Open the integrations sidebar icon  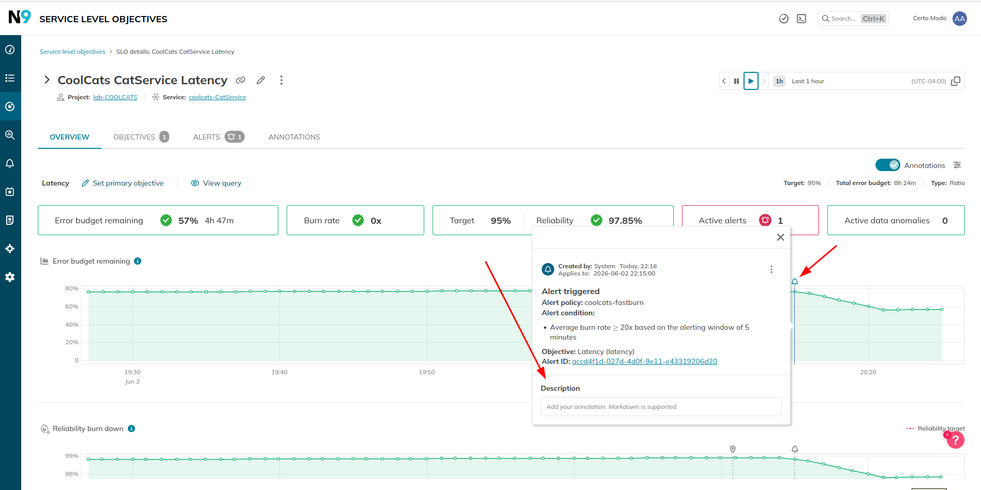10,249
